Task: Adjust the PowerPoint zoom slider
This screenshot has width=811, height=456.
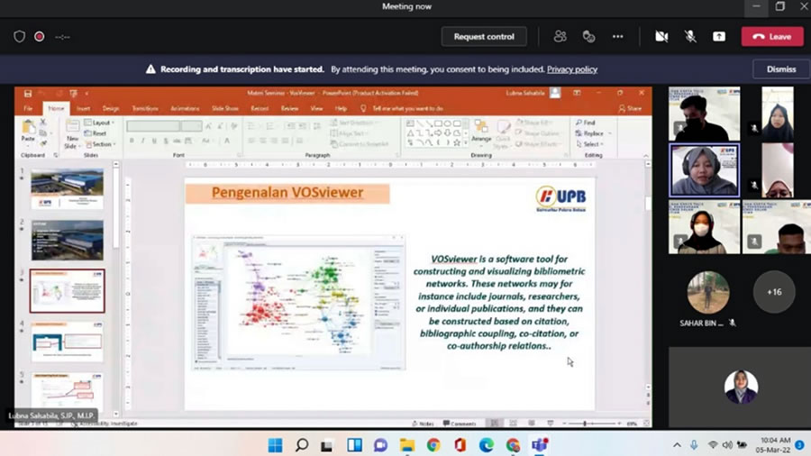Action: coord(585,423)
